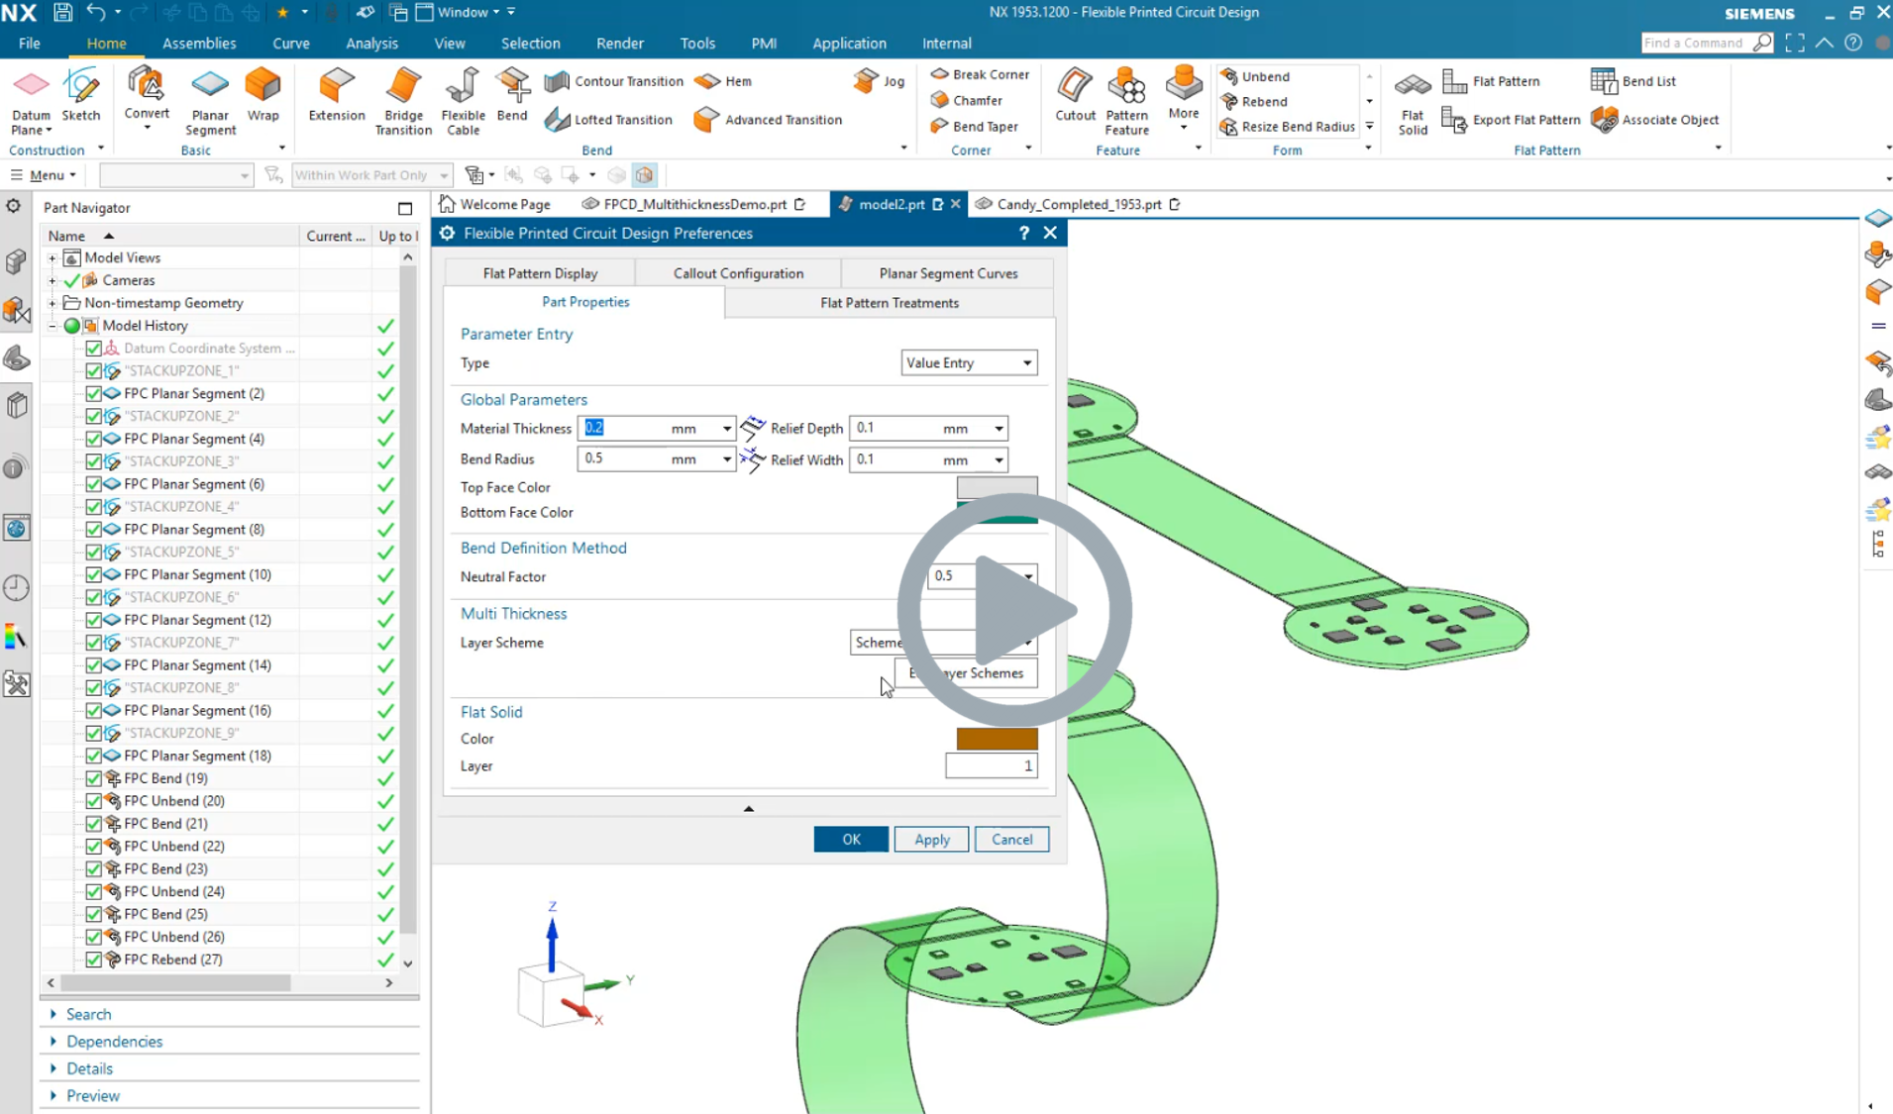Click the Apply button

click(931, 840)
